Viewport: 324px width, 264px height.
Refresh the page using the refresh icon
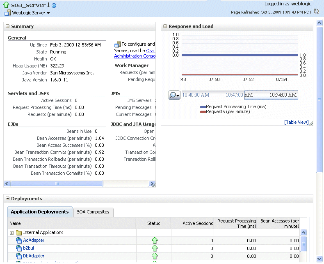click(x=316, y=11)
